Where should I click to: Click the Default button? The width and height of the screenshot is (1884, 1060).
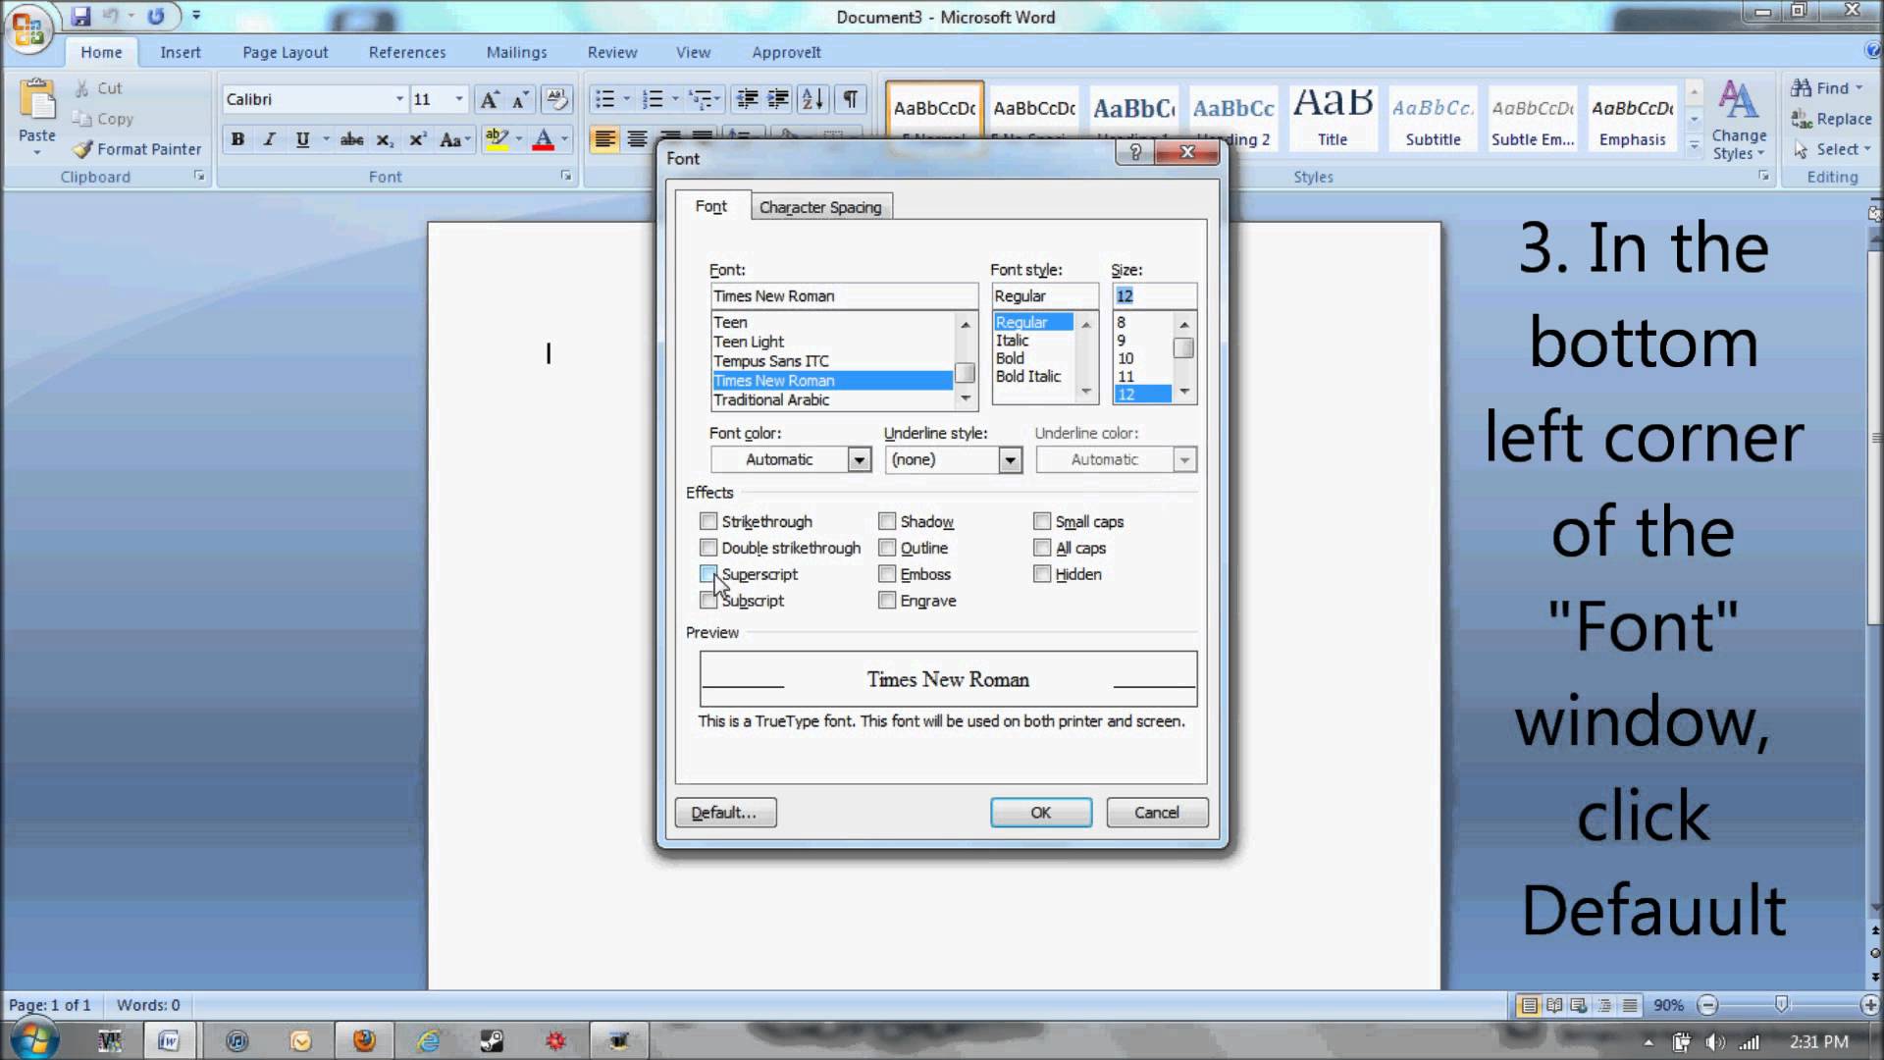click(x=723, y=812)
